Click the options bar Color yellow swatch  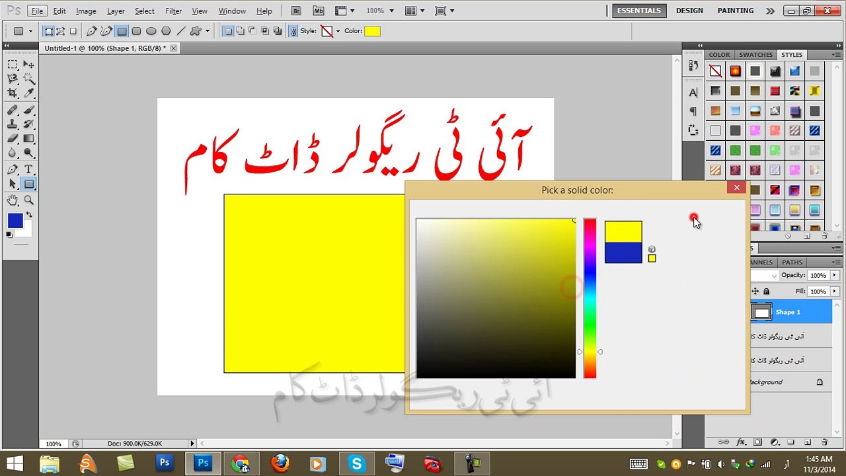[372, 31]
